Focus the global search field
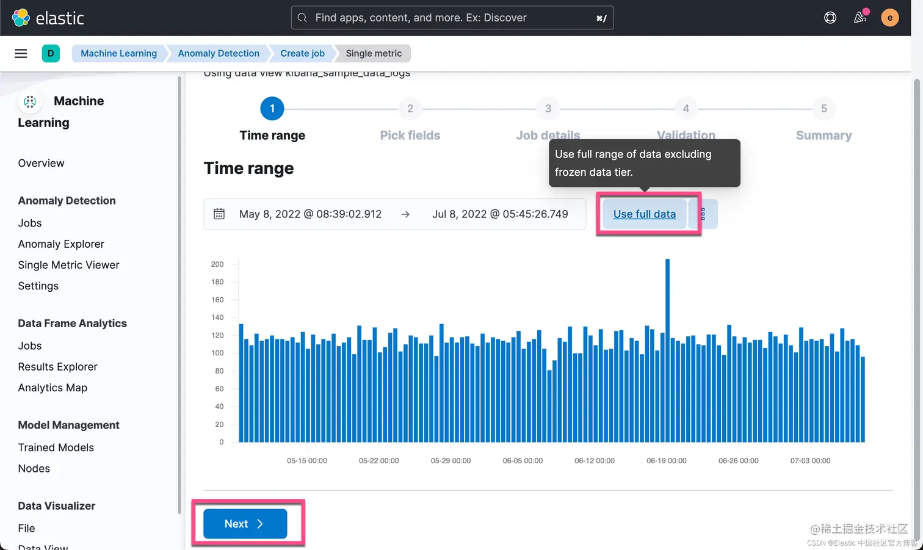This screenshot has height=550, width=923. (452, 18)
